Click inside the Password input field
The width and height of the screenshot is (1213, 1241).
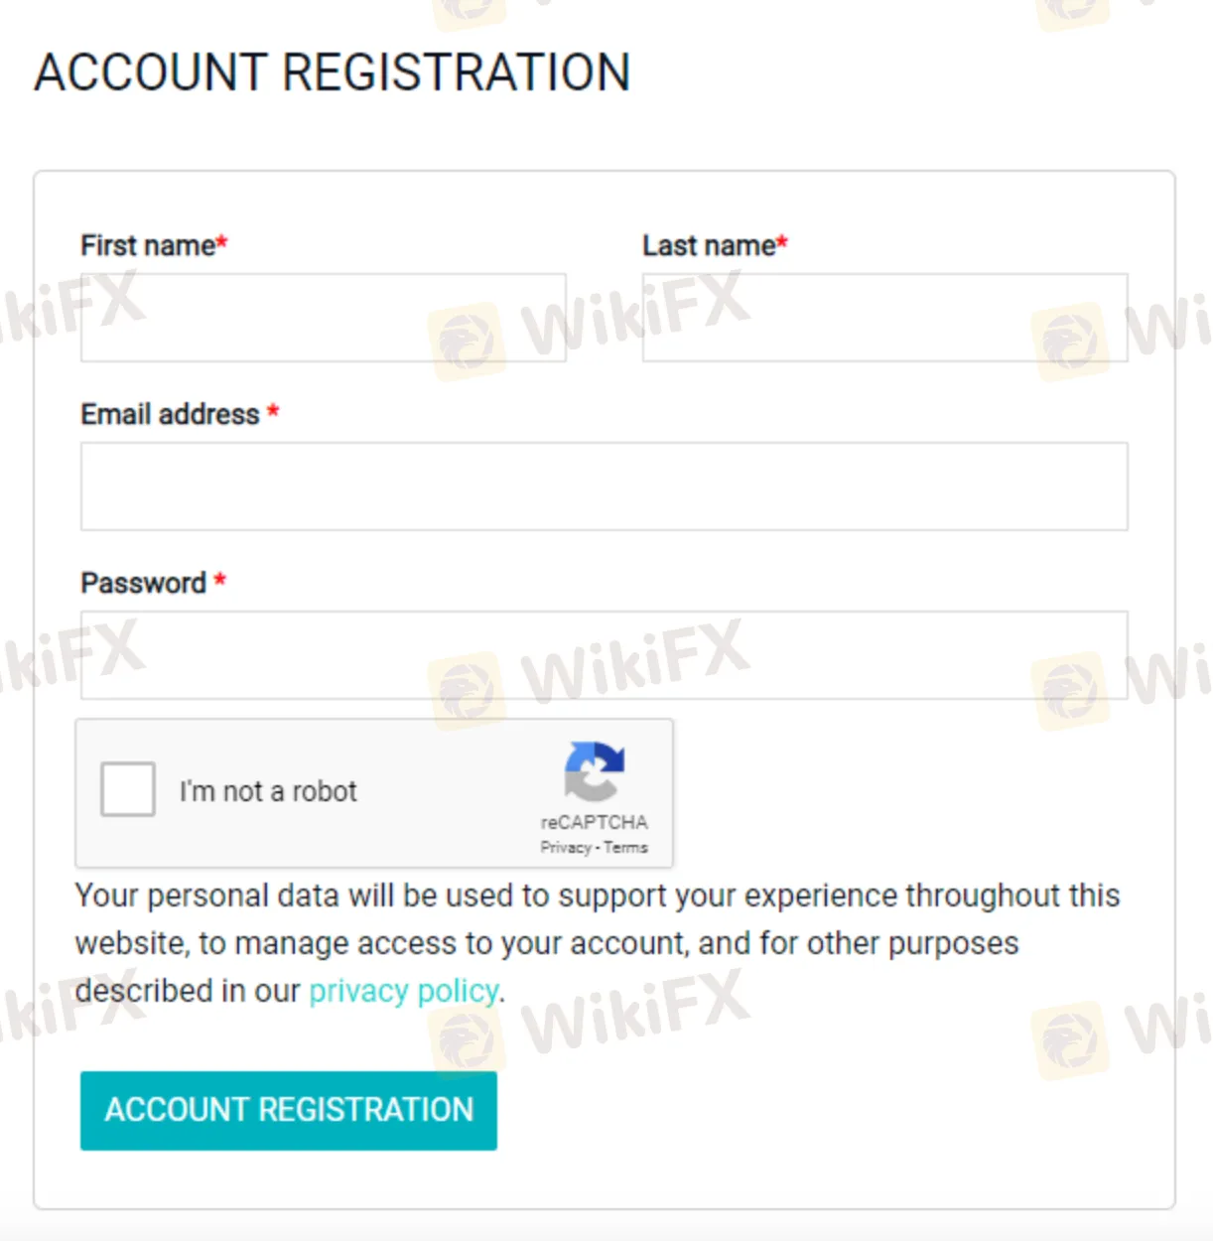coord(603,655)
